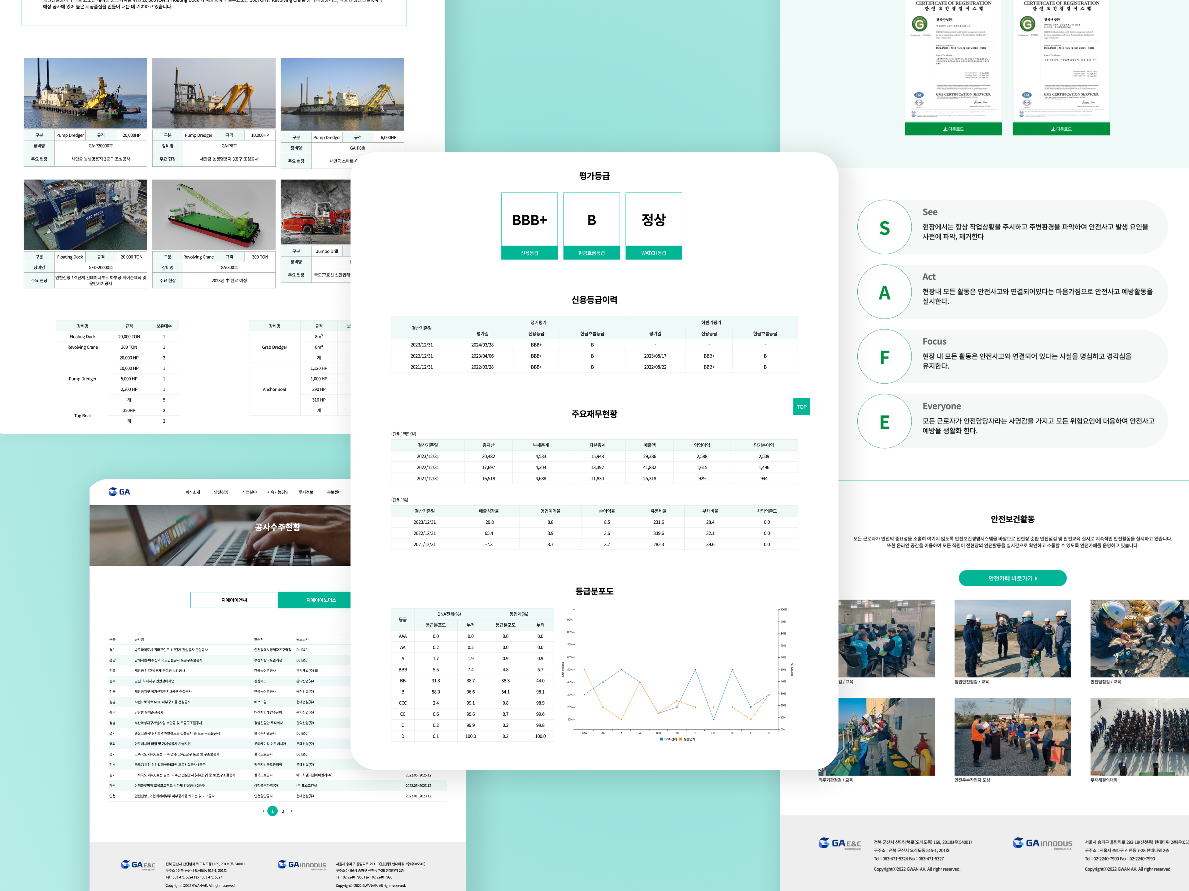The height and width of the screenshot is (891, 1189).
Task: Click the GA E&C footer logo, bottom left
Action: pos(138,865)
